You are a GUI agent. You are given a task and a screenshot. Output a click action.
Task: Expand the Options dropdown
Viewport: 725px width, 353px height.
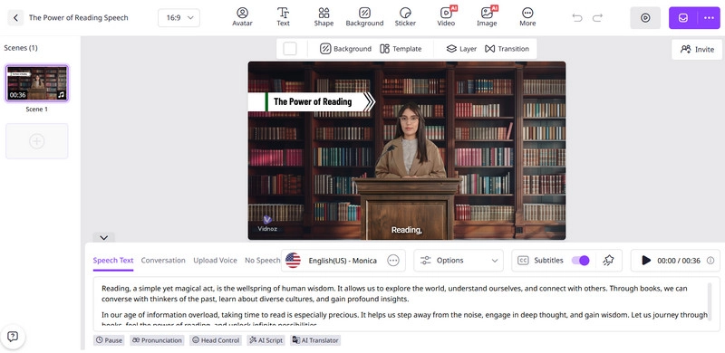459,261
